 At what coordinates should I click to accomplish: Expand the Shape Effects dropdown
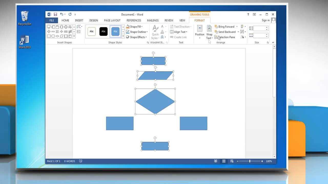pos(146,37)
